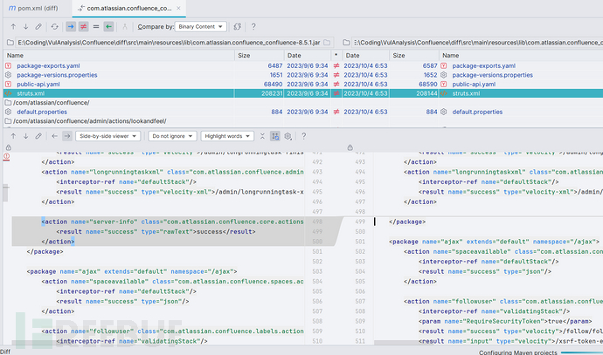Click the right arrow compare-next-file icon

(67, 136)
